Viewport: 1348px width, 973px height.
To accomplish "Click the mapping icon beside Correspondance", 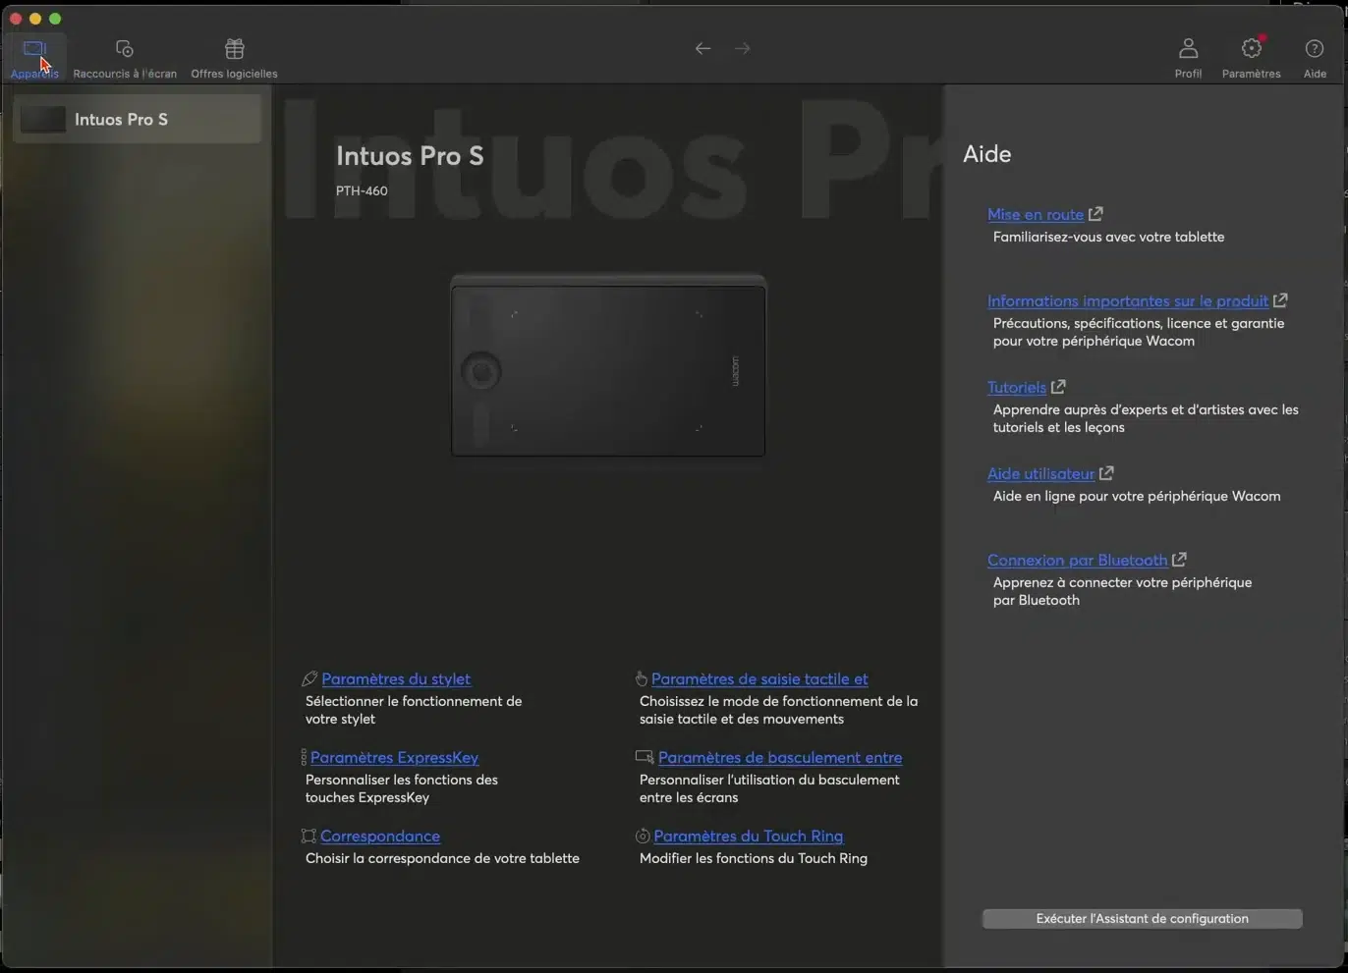I will pyautogui.click(x=309, y=836).
